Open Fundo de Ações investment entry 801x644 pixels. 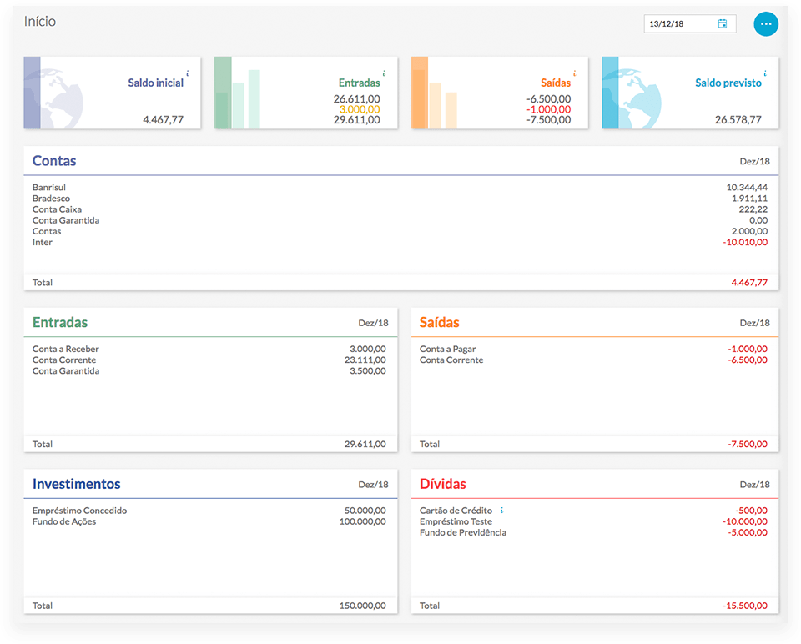pyautogui.click(x=64, y=521)
